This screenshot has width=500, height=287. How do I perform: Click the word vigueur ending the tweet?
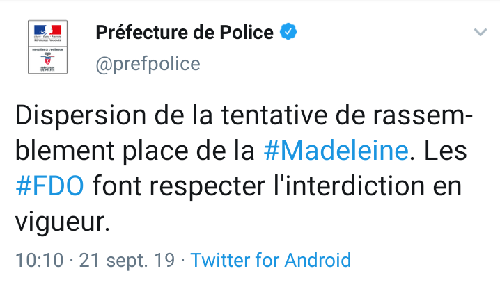pyautogui.click(x=63, y=222)
